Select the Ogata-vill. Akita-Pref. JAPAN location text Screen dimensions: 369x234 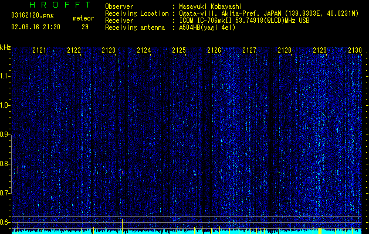tap(269, 13)
